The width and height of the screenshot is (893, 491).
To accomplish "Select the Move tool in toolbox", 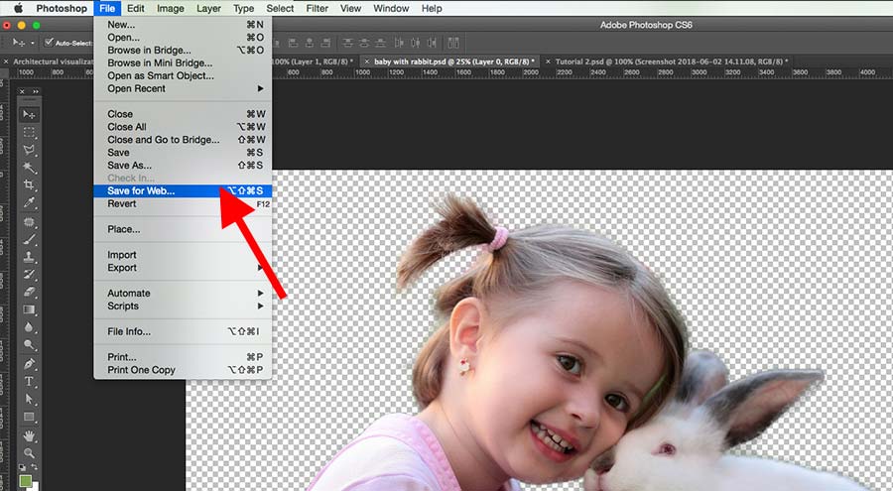I will (x=29, y=114).
